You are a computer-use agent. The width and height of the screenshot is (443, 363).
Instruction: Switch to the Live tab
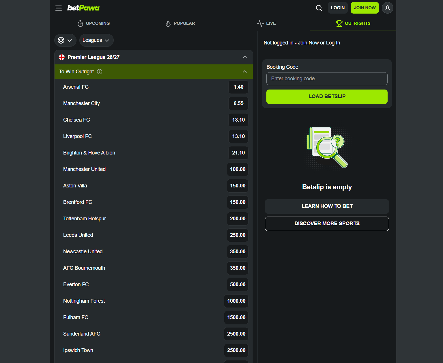pos(266,23)
